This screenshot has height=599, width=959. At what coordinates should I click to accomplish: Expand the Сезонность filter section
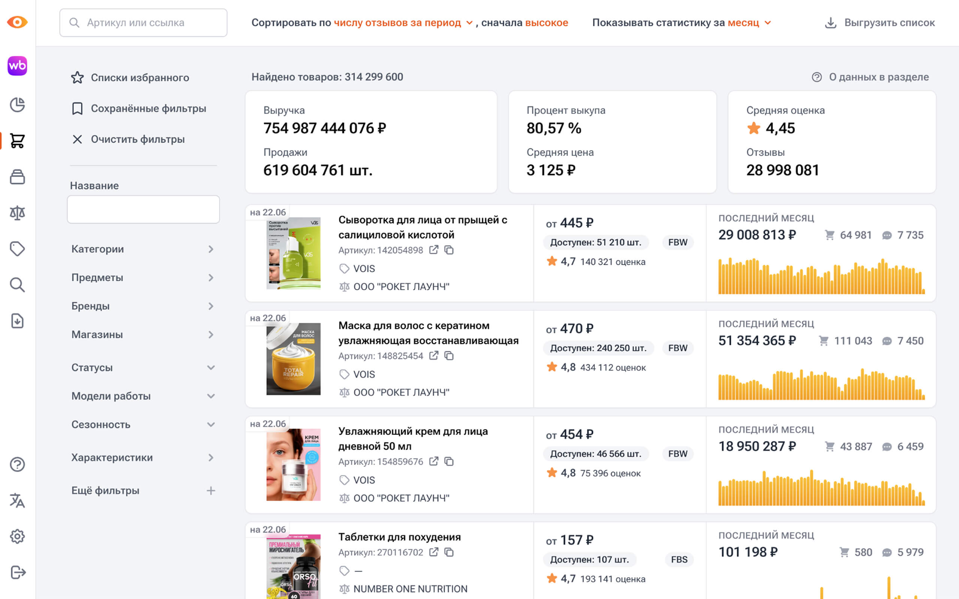pyautogui.click(x=143, y=424)
